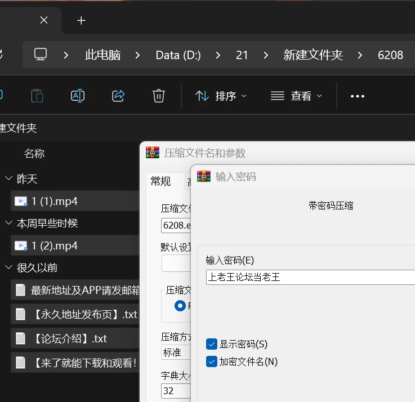415x402 pixels.
Task: Add a new tab with plus icon
Action: pos(81,20)
